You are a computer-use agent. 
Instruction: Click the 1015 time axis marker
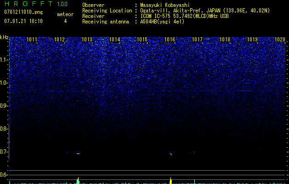coord(142,40)
